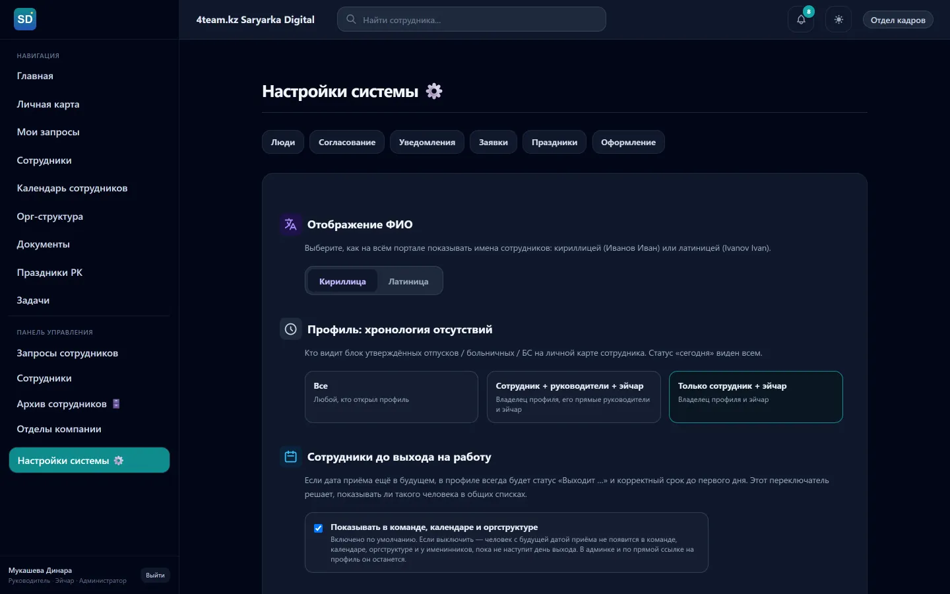This screenshot has height=594, width=950.
Task: Choose Только сотрудник + эйчар option
Action: pos(756,397)
